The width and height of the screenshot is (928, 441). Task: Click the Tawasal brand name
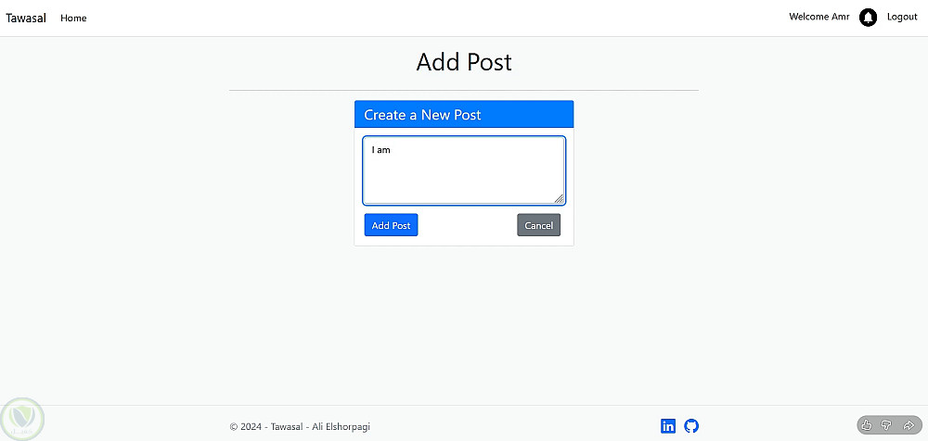[x=26, y=19]
